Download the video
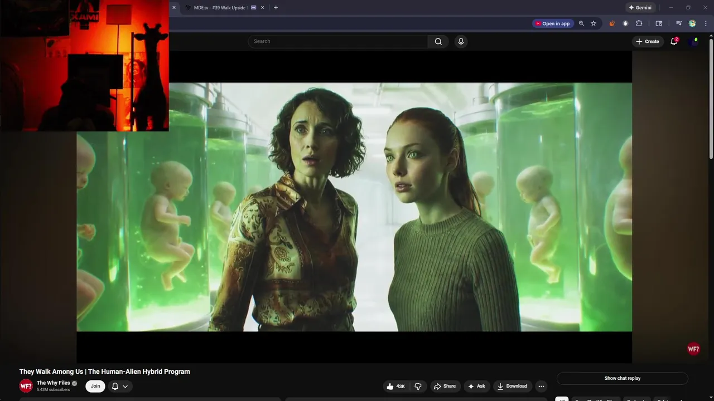The height and width of the screenshot is (401, 714). pos(512,386)
